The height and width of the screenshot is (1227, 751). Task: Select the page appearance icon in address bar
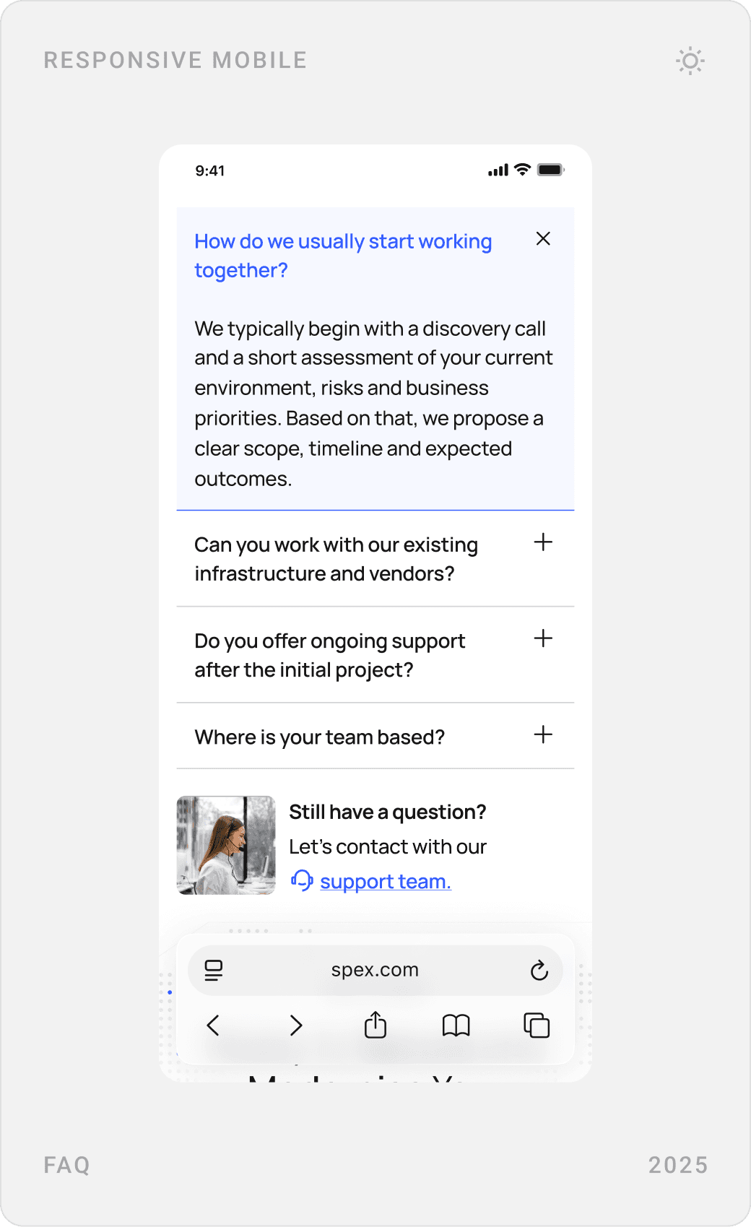[x=214, y=970]
